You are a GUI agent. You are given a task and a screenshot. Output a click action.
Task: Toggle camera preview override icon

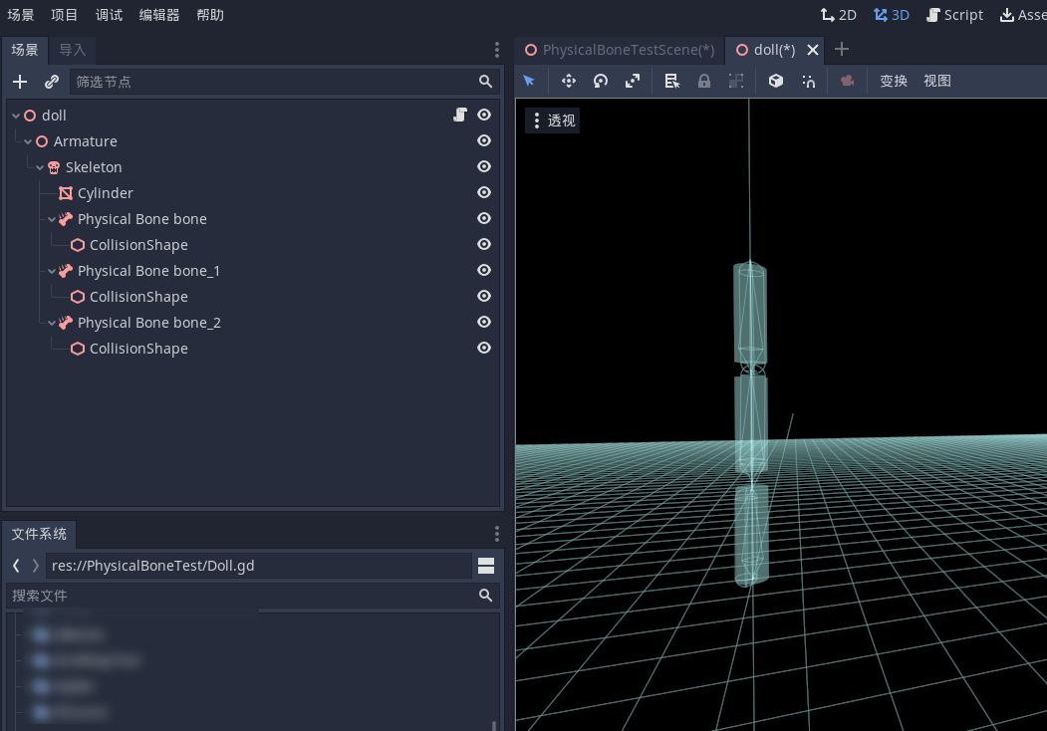click(847, 81)
